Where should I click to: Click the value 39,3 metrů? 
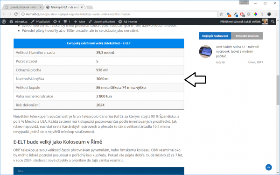(105, 52)
